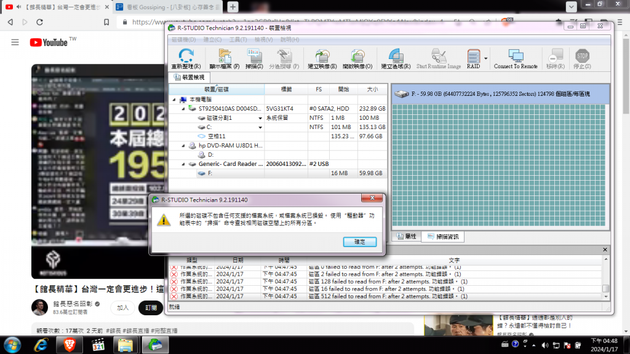Open the Drive (磁碟機) menu
The height and width of the screenshot is (354, 630).
click(x=183, y=39)
